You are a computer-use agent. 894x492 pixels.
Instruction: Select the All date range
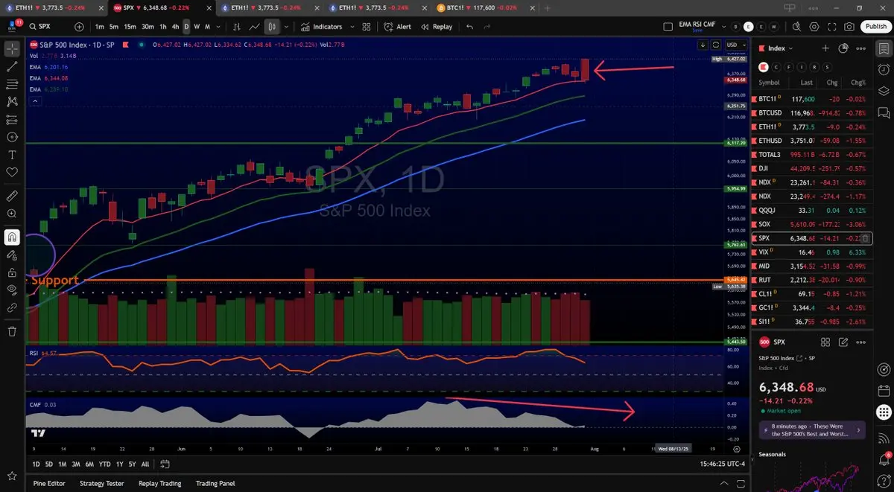click(x=145, y=464)
